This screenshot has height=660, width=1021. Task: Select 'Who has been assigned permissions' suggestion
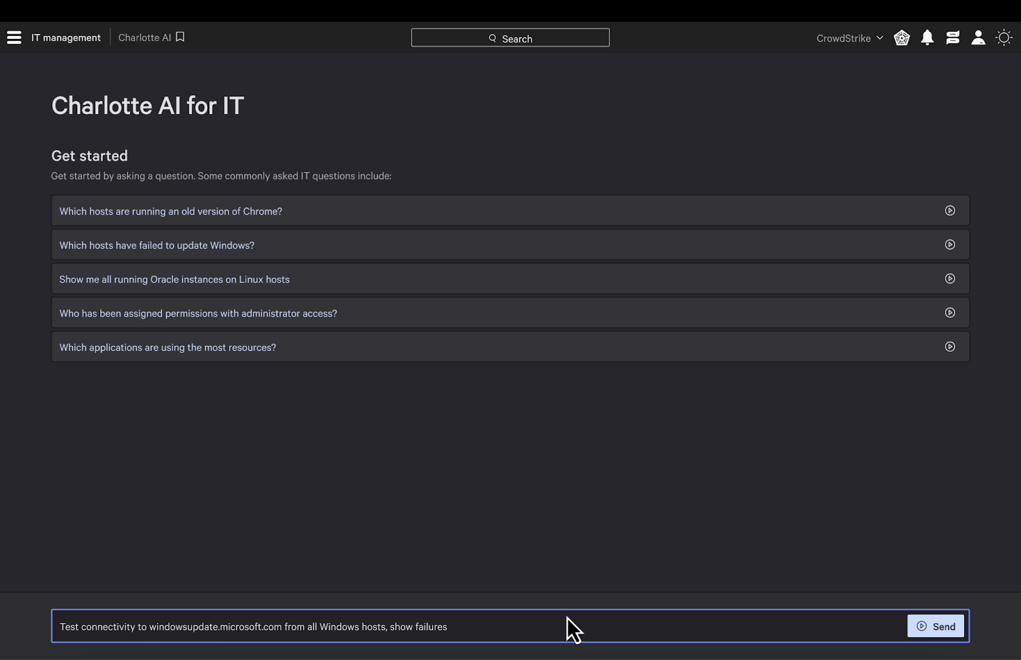click(x=510, y=313)
